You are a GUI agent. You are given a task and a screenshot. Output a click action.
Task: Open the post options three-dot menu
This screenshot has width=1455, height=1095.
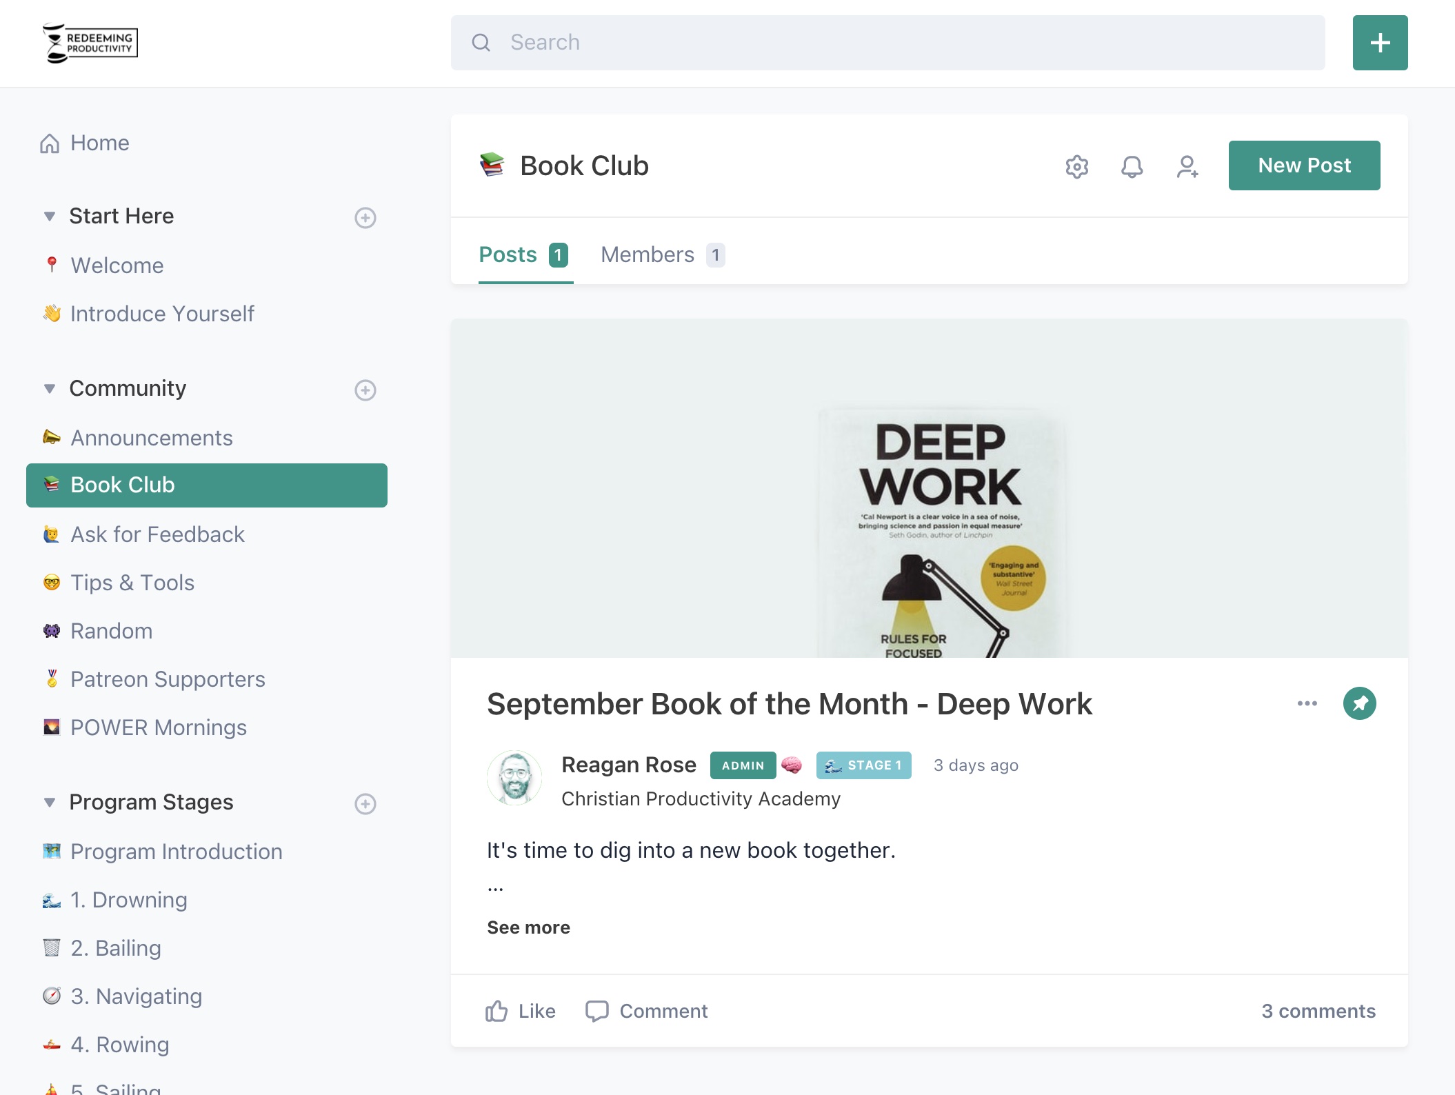tap(1307, 703)
